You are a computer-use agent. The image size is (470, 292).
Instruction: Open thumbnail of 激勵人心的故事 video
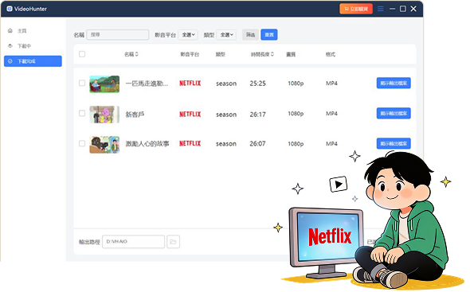(104, 145)
